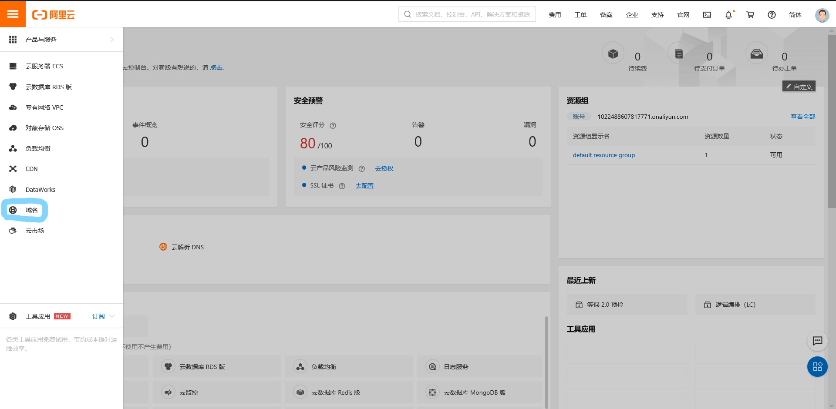Click the 去授权 link
Image resolution: width=836 pixels, height=409 pixels.
pyautogui.click(x=384, y=168)
